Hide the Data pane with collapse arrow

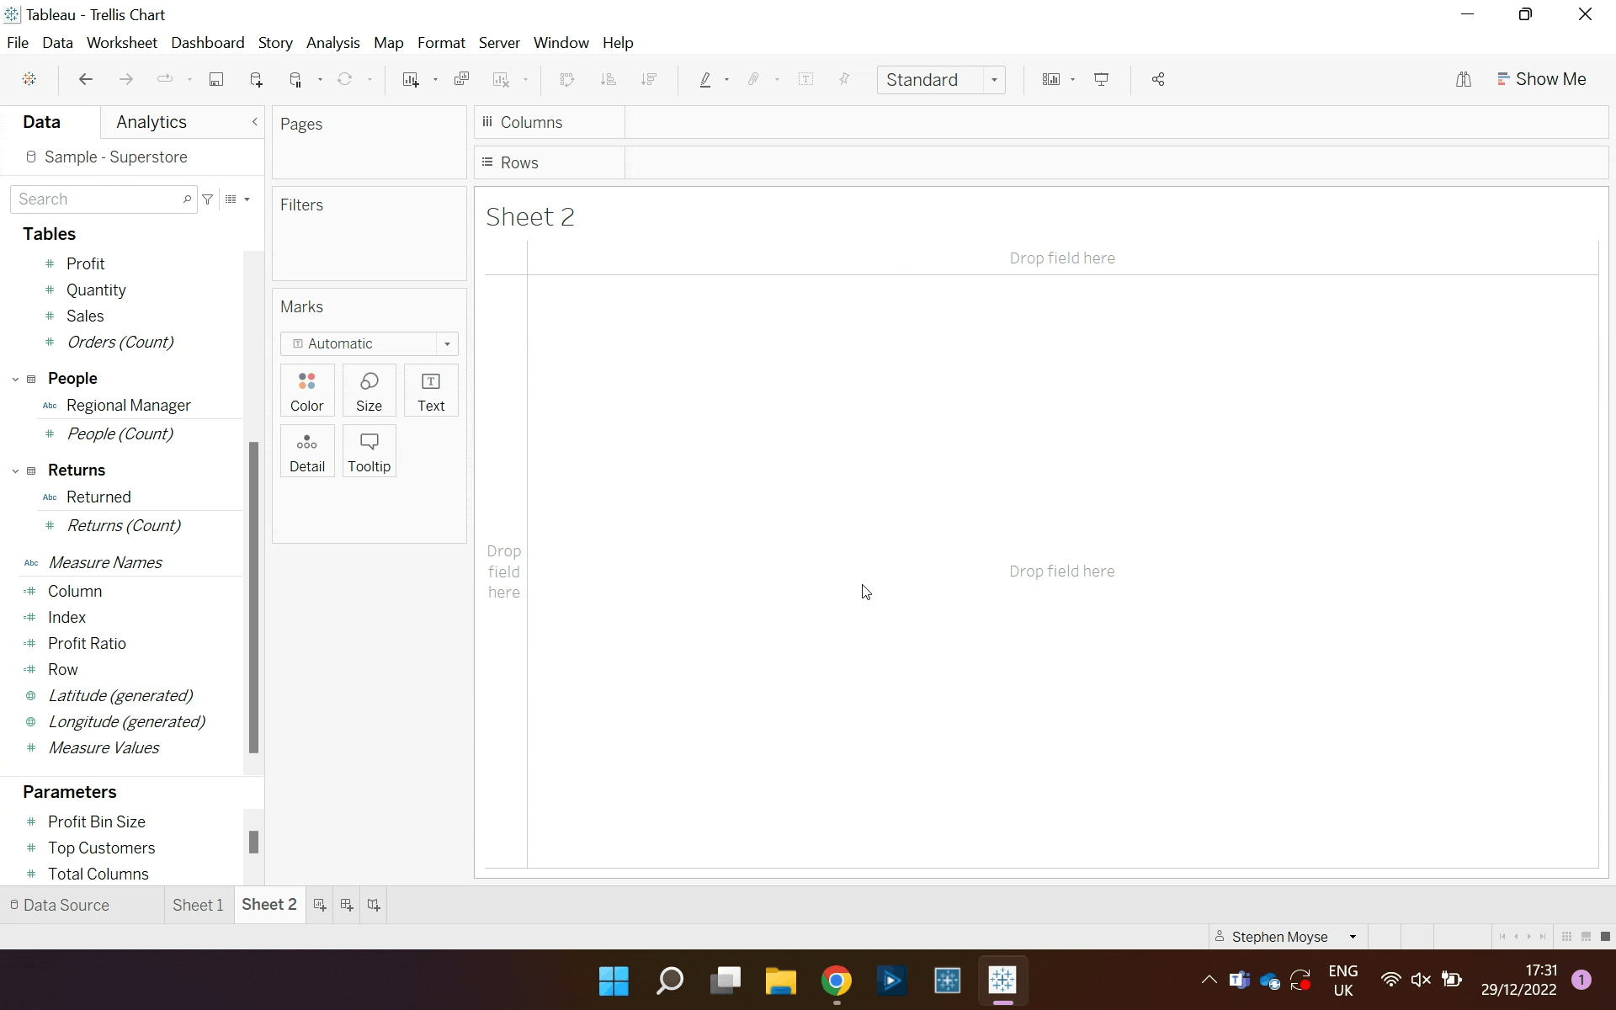tap(255, 122)
